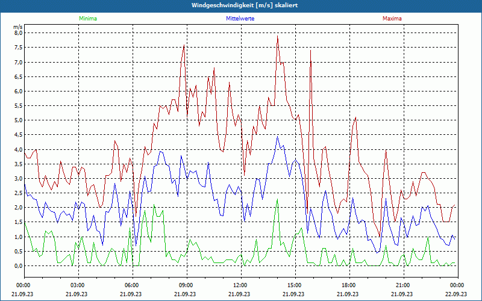This screenshot has height=301, width=482.
Task: Click the 1,5 y-axis value
Action: (x=19, y=222)
